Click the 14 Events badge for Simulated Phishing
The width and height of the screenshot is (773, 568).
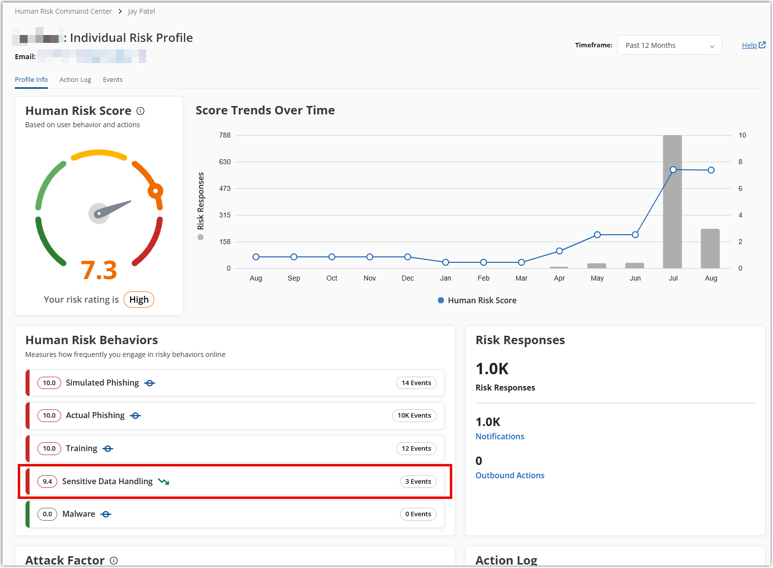click(x=416, y=383)
